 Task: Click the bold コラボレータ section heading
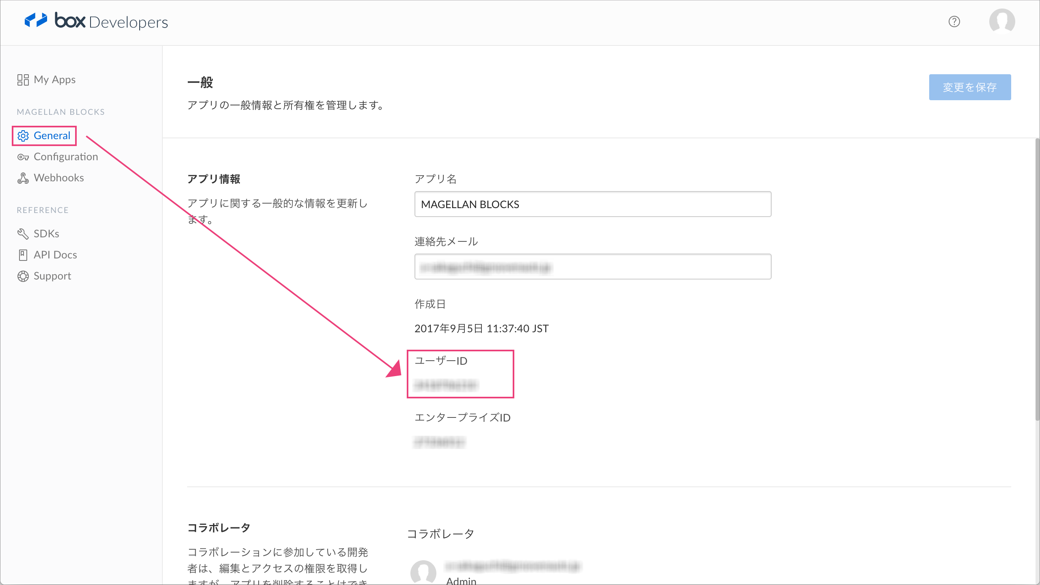coord(219,528)
